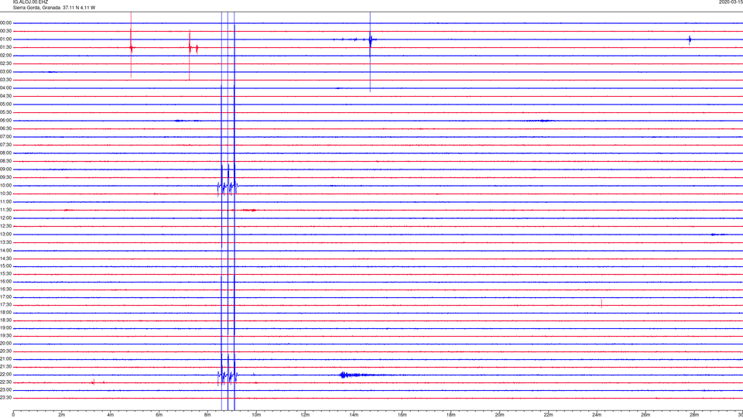Select the 20:00 time row label
Viewport: 743px width, 418px height.
pos(6,344)
